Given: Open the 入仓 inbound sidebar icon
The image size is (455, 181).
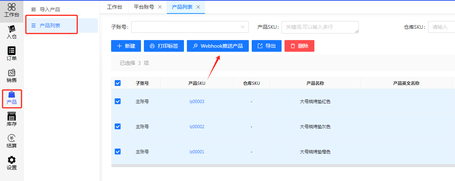Looking at the screenshot, I should point(11,32).
